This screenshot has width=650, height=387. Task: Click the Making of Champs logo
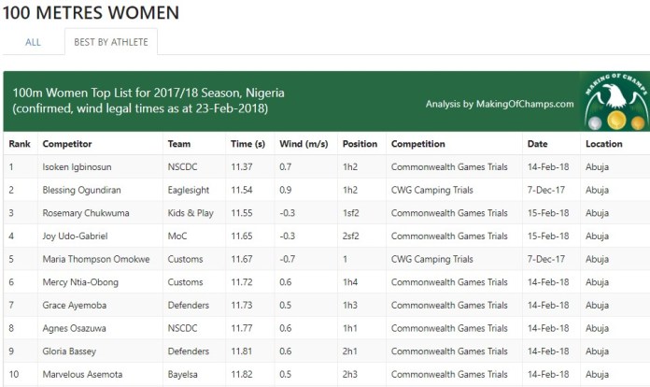click(615, 101)
